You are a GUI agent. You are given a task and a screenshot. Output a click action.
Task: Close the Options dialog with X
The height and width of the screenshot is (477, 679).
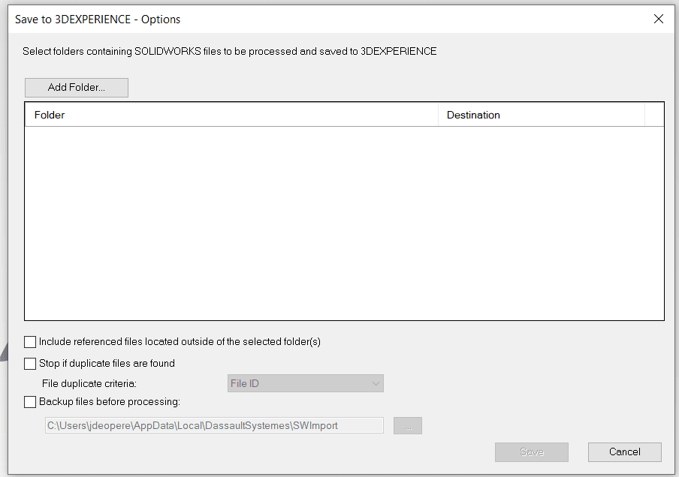(659, 19)
